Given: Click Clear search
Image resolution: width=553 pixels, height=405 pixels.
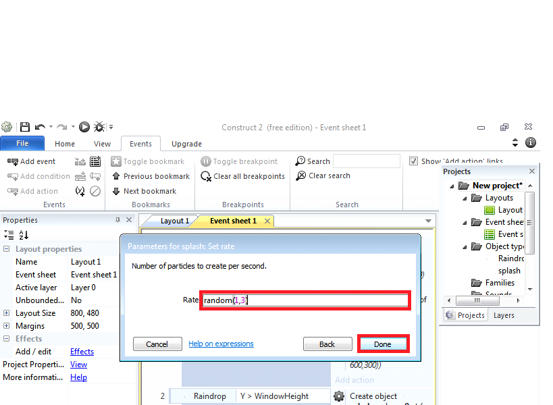Looking at the screenshot, I should click(323, 175).
